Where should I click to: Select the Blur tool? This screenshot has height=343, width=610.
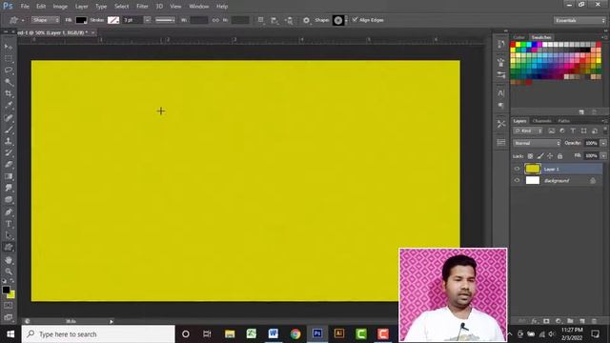point(9,189)
